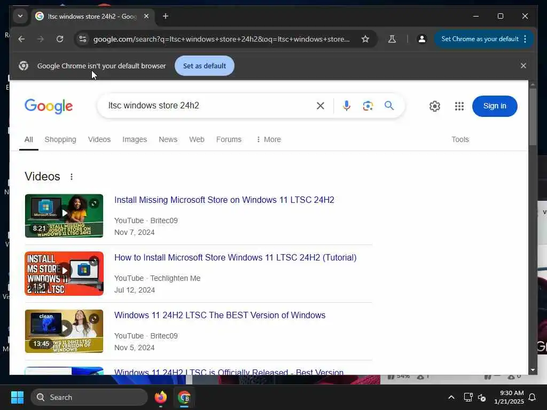Search by image with Lens icon
This screenshot has width=547, height=410.
368,106
